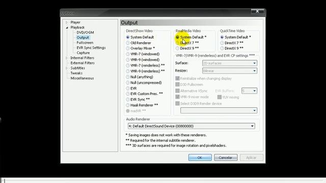326x183 pixels.
Task: Open Fullscreen settings page
Action: pyautogui.click(x=85, y=43)
